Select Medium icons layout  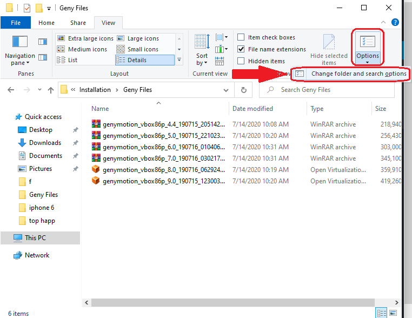point(82,49)
